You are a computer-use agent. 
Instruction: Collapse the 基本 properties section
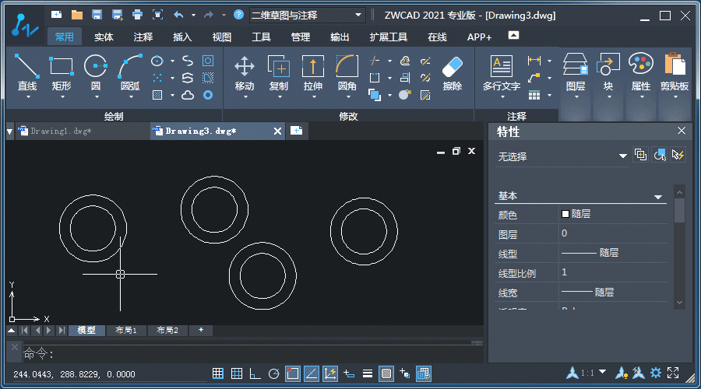pos(658,197)
